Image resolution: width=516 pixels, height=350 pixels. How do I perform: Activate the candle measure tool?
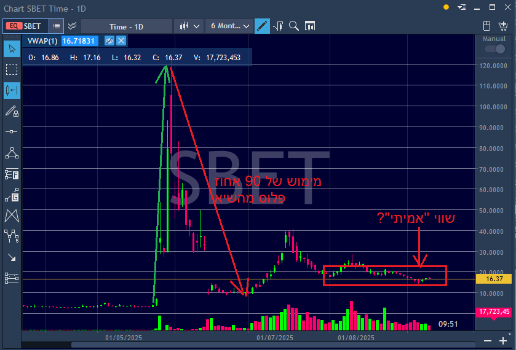click(x=12, y=90)
